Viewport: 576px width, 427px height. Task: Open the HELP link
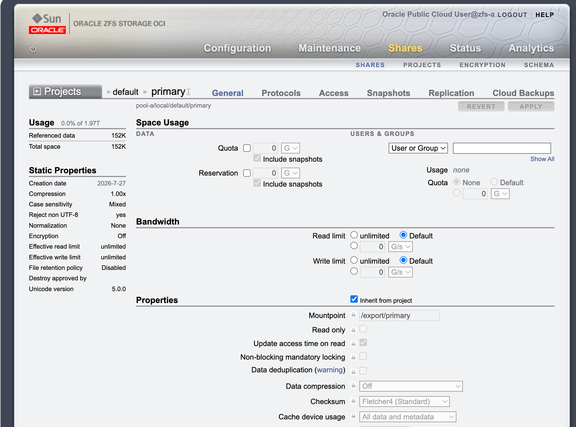pos(545,15)
